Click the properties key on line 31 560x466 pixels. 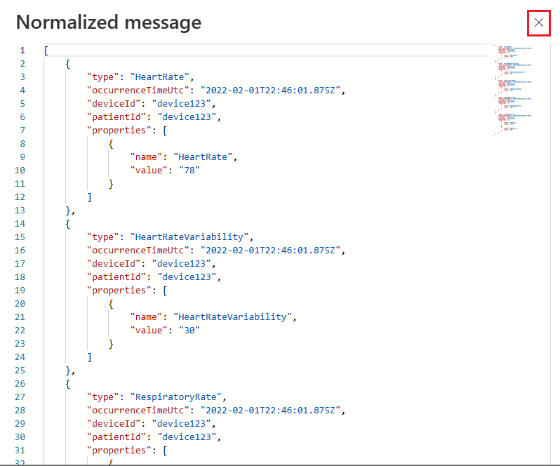click(x=116, y=450)
